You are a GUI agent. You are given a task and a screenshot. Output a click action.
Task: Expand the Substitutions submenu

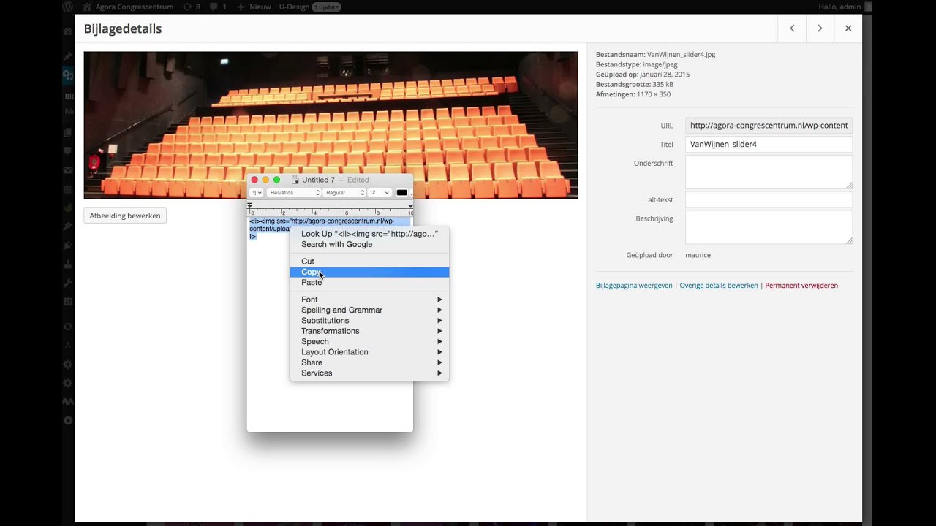point(369,321)
